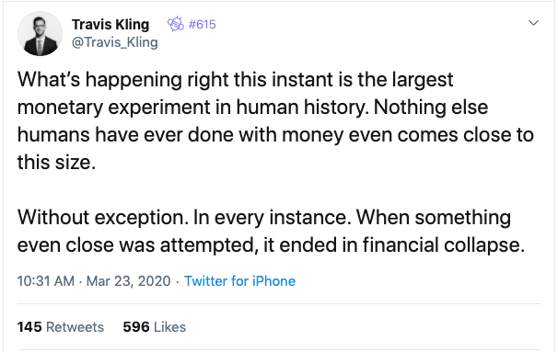This screenshot has height=352, width=558.
Task: View the 596 Likes list
Action: coord(155,327)
